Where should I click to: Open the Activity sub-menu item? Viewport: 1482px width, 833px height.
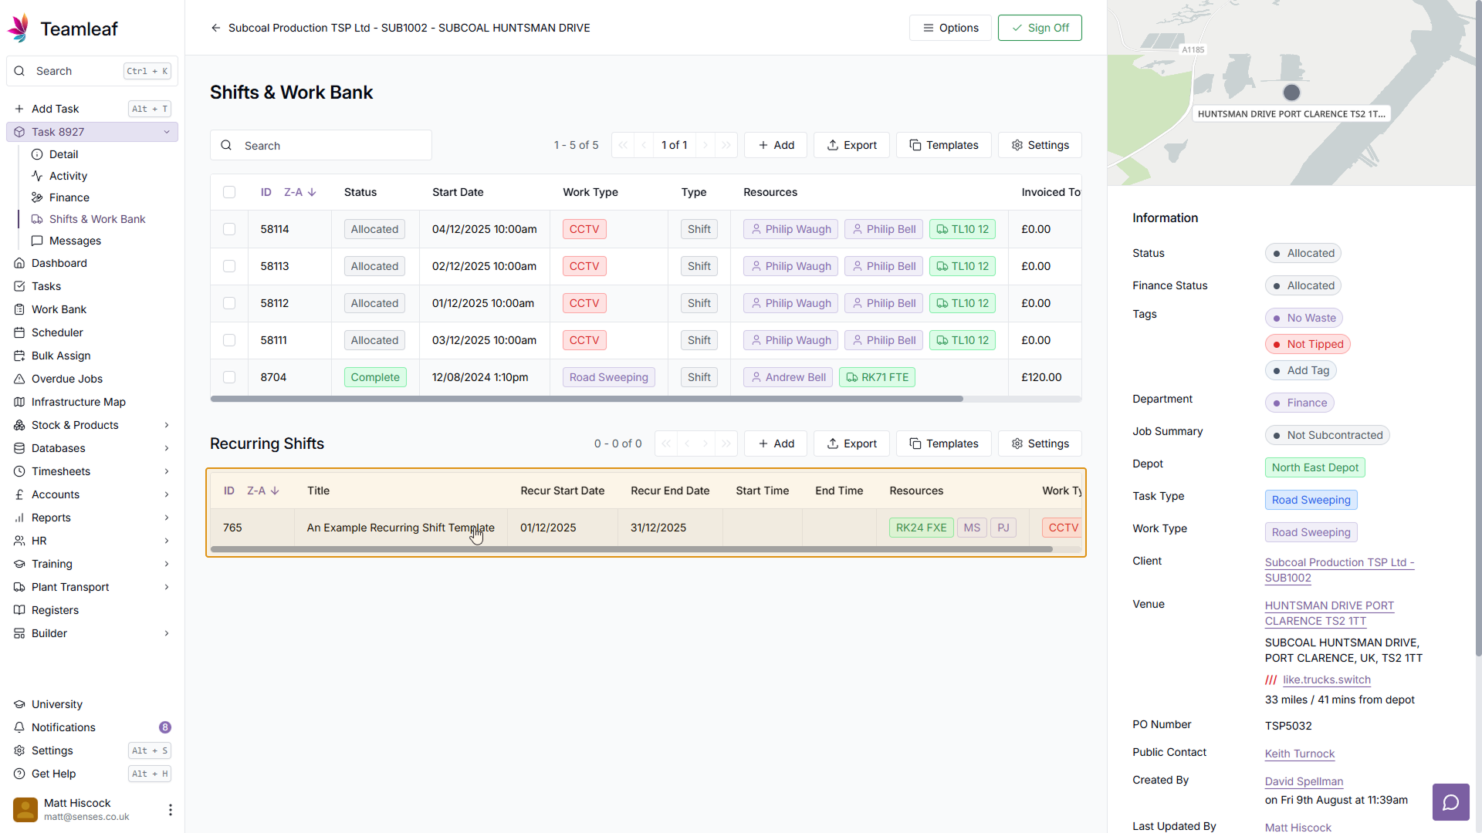(68, 176)
